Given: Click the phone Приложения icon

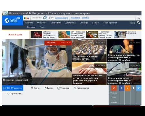Looking at the screenshot, I should [x=75, y=88].
